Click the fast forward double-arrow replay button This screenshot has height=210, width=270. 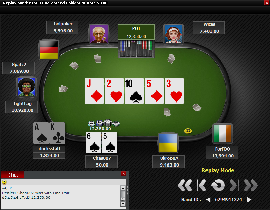pos(251,186)
